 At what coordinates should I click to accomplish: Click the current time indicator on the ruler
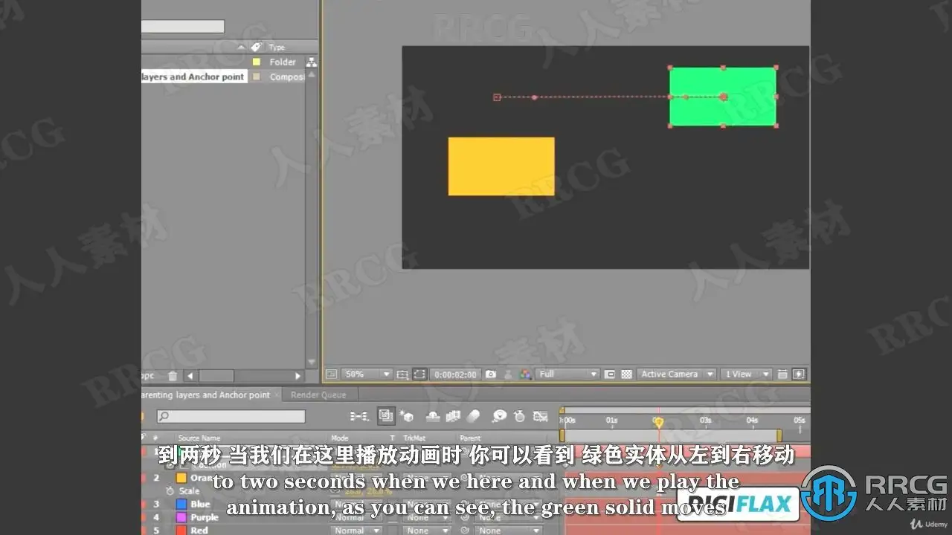coord(658,421)
